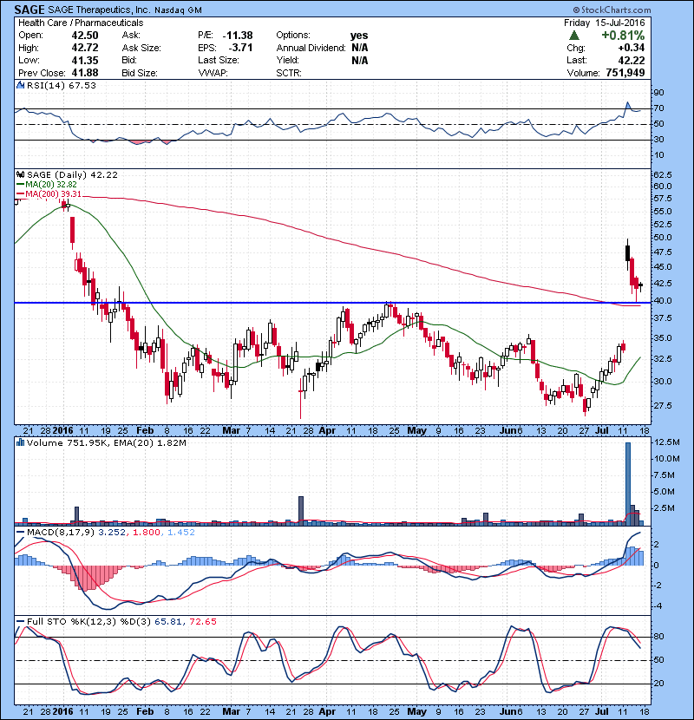Image resolution: width=694 pixels, height=720 pixels.
Task: Click the P/E value -11.38
Action: tap(238, 36)
